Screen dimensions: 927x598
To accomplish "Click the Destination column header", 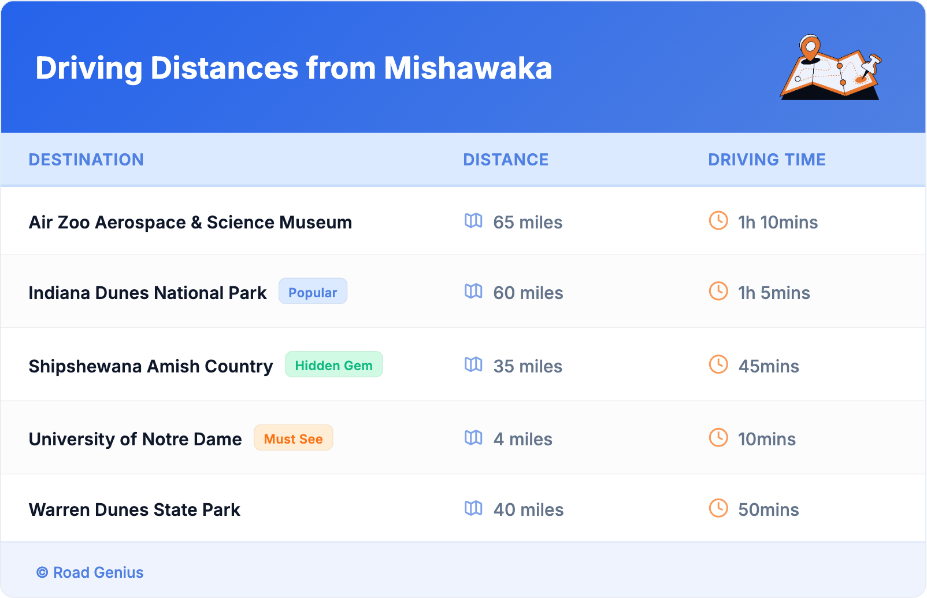I will click(86, 160).
